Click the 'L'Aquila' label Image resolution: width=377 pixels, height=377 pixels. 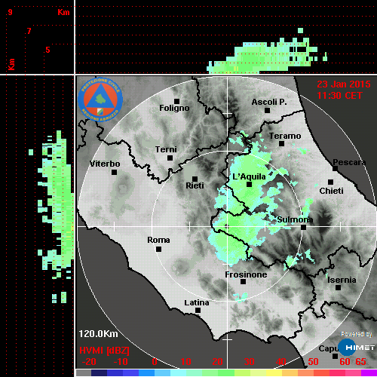(249, 176)
